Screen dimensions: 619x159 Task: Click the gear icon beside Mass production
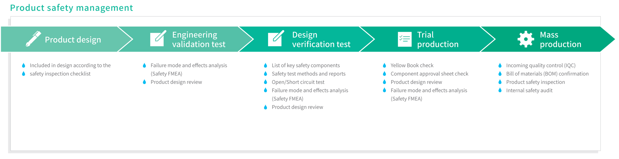tap(526, 39)
